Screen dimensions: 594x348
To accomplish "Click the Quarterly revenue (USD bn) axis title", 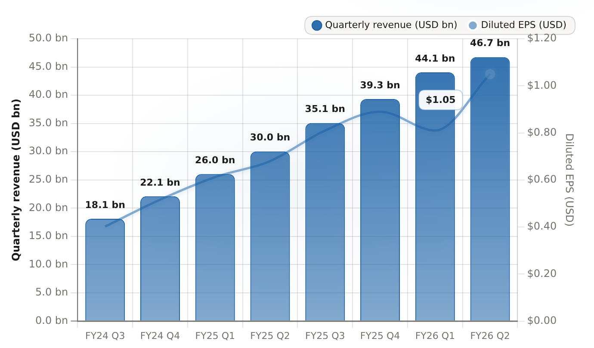I will point(16,180).
